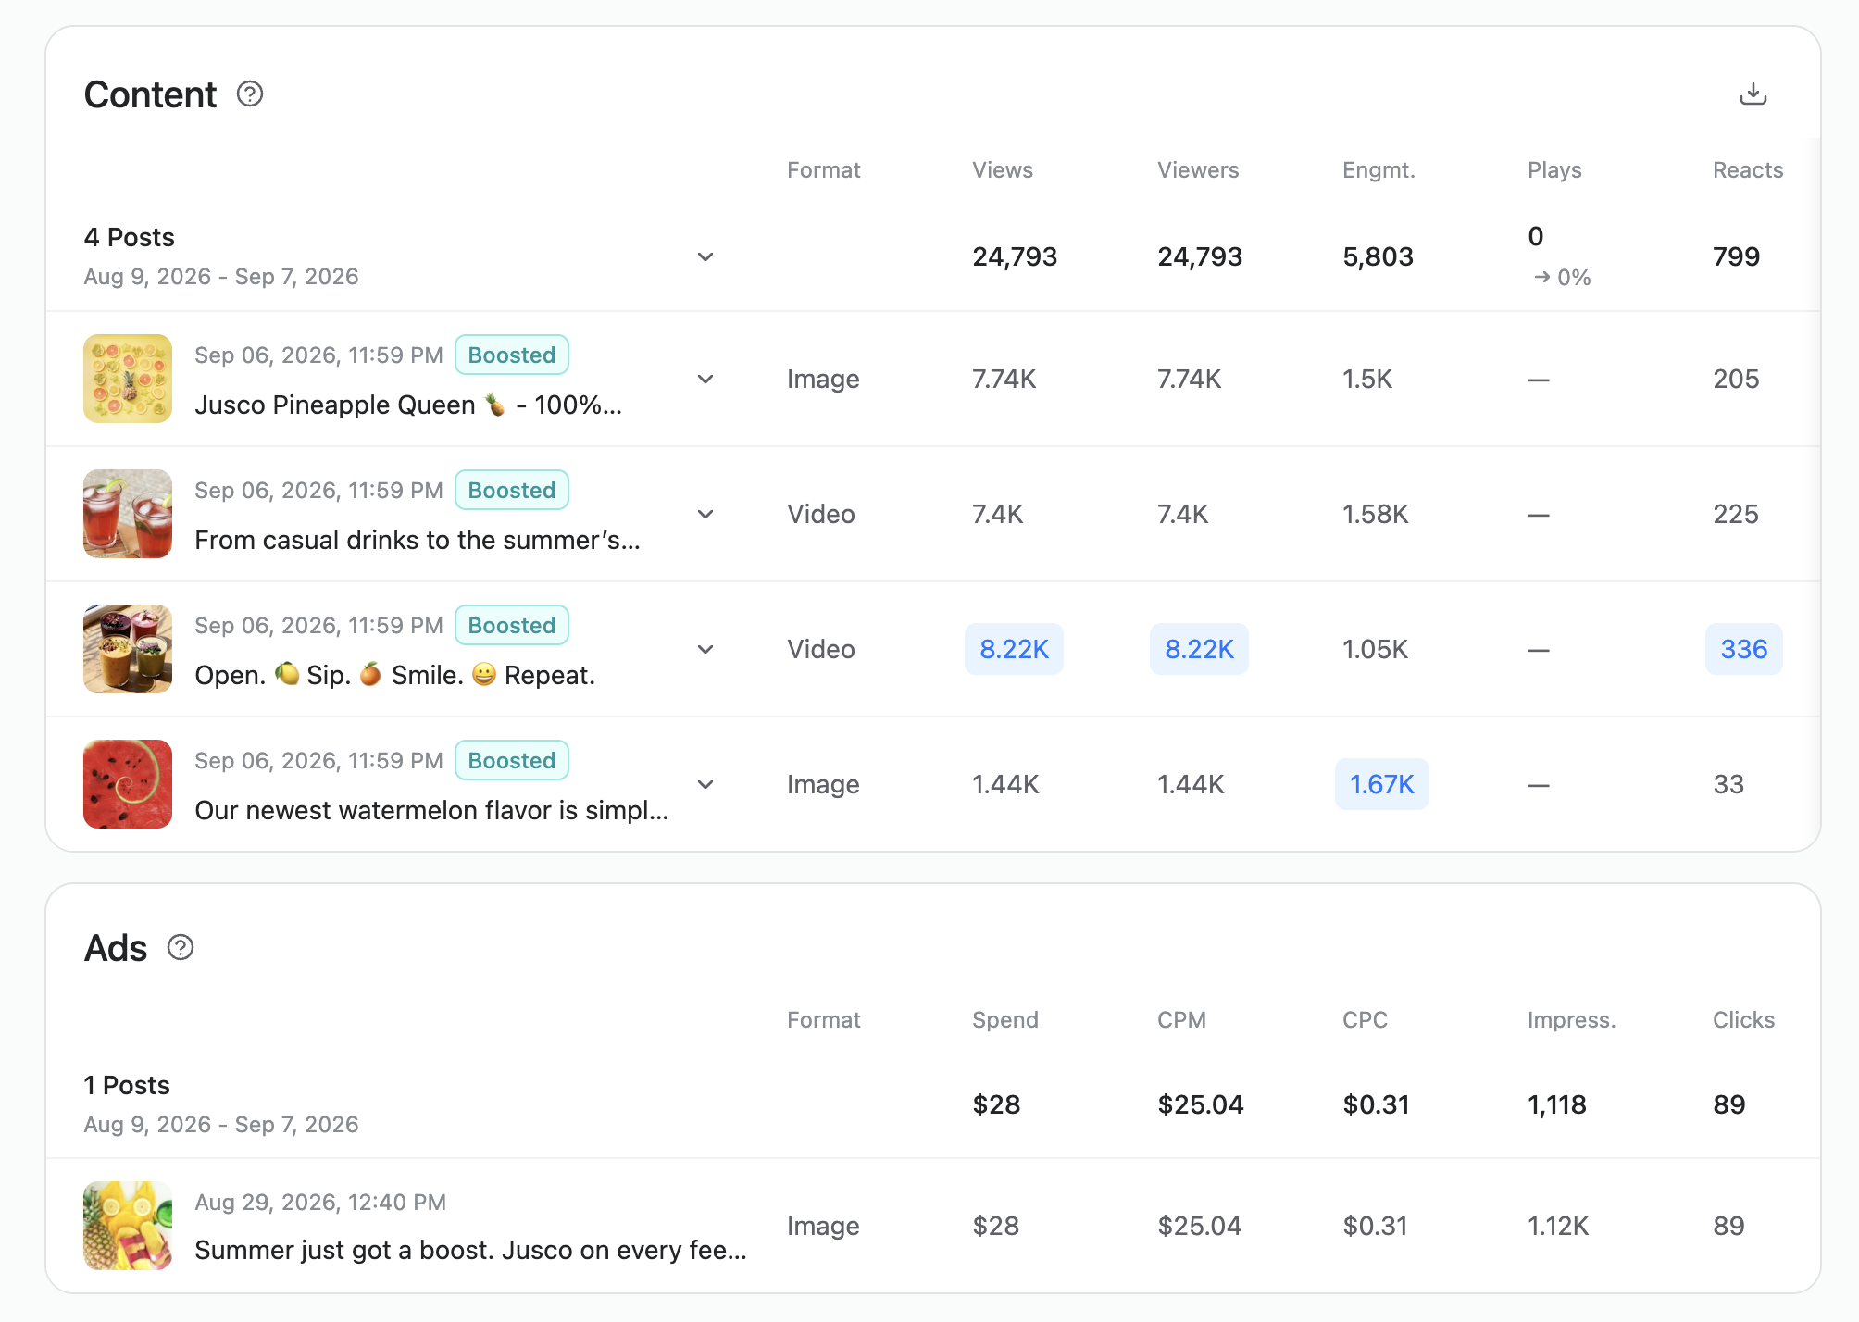Sort content by the Reacts column
Image resolution: width=1859 pixels, height=1322 pixels.
[x=1748, y=170]
